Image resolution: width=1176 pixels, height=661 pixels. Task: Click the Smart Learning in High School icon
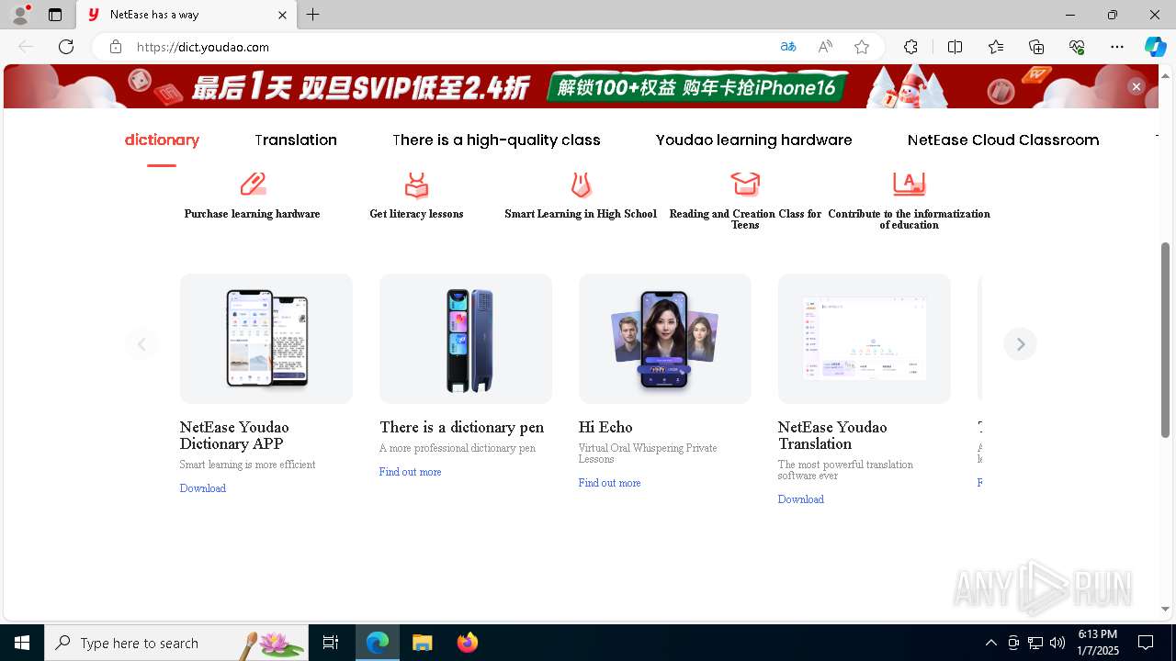(581, 185)
